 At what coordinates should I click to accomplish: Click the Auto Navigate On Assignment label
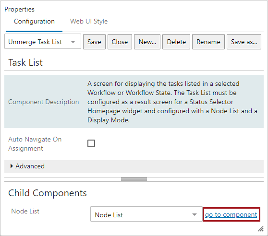click(35, 144)
